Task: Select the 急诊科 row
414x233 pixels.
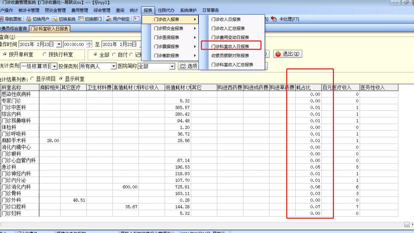Action: point(200,167)
